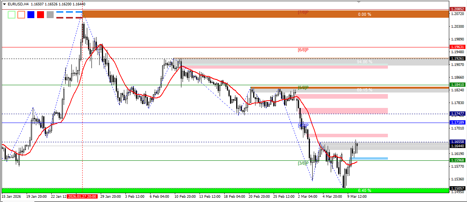
Task: Open the EURUSD,H4 chart title dropdown arrow
Action: 4,4
